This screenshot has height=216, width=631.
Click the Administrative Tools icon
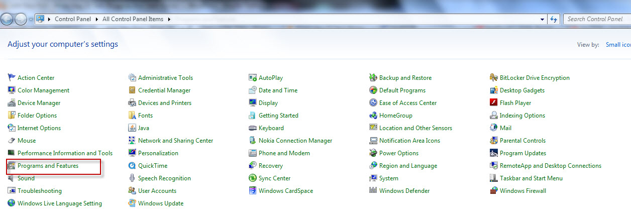click(132, 77)
